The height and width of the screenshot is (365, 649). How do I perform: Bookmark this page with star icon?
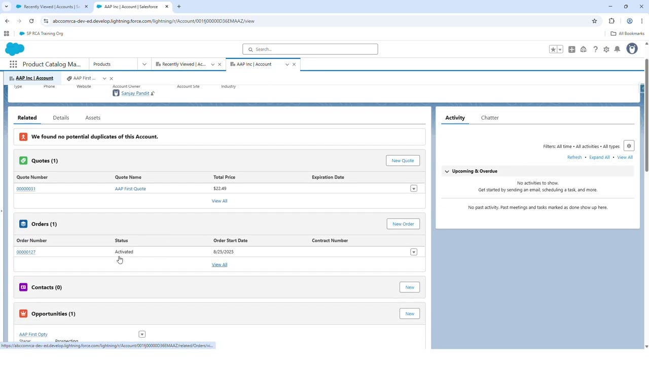click(x=594, y=21)
